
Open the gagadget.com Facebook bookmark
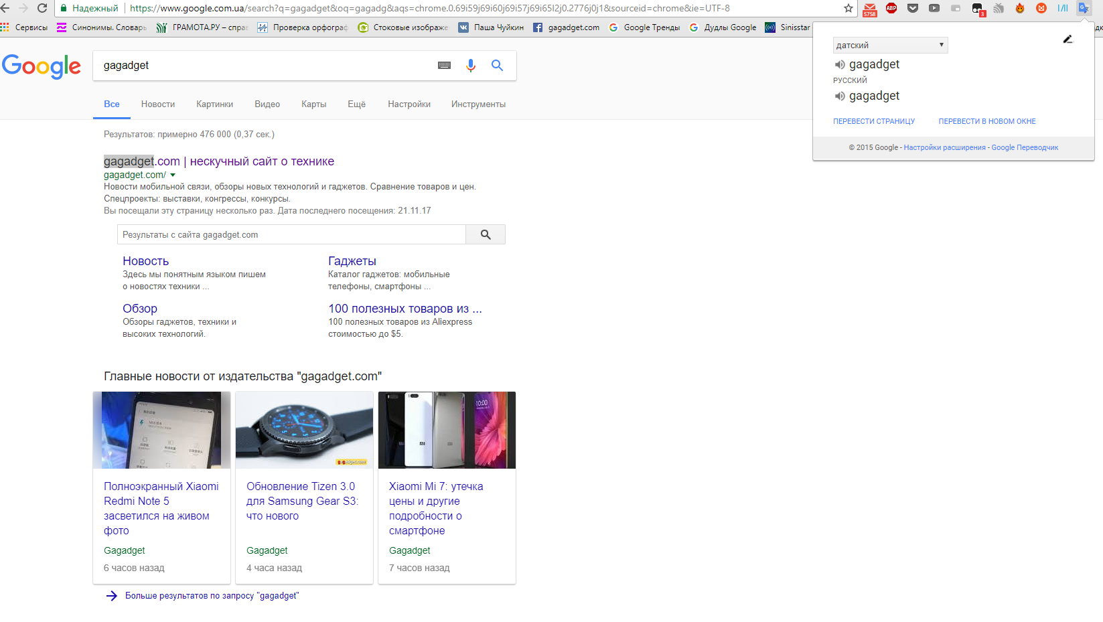[x=567, y=27]
